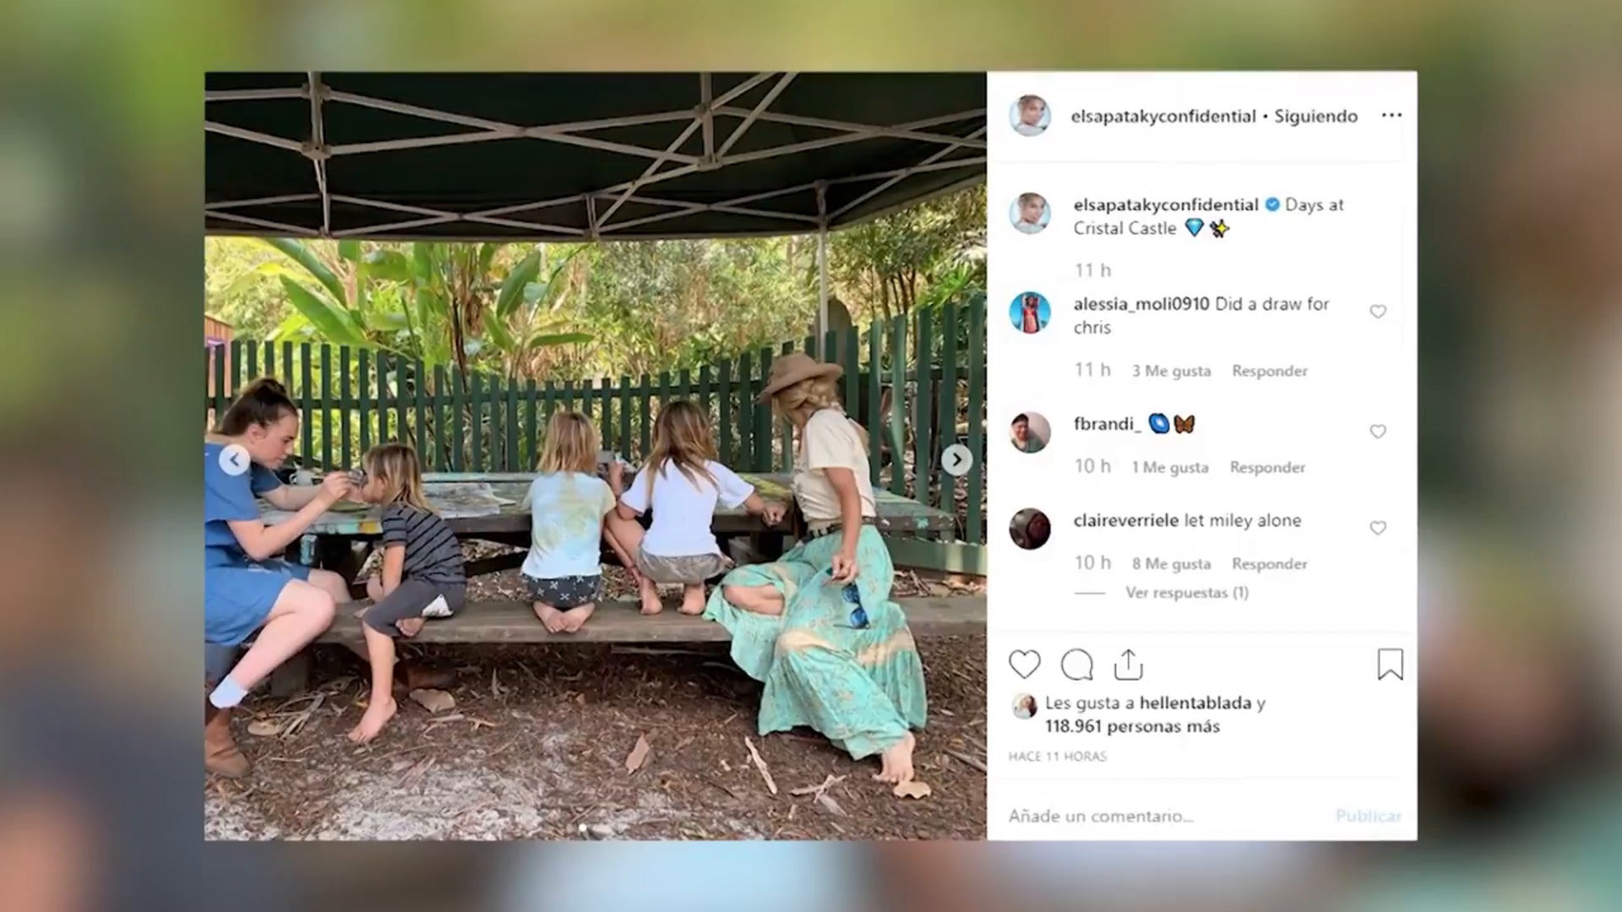The image size is (1622, 912).
Task: Expand Ver respuestas (1) replies
Action: tap(1186, 593)
